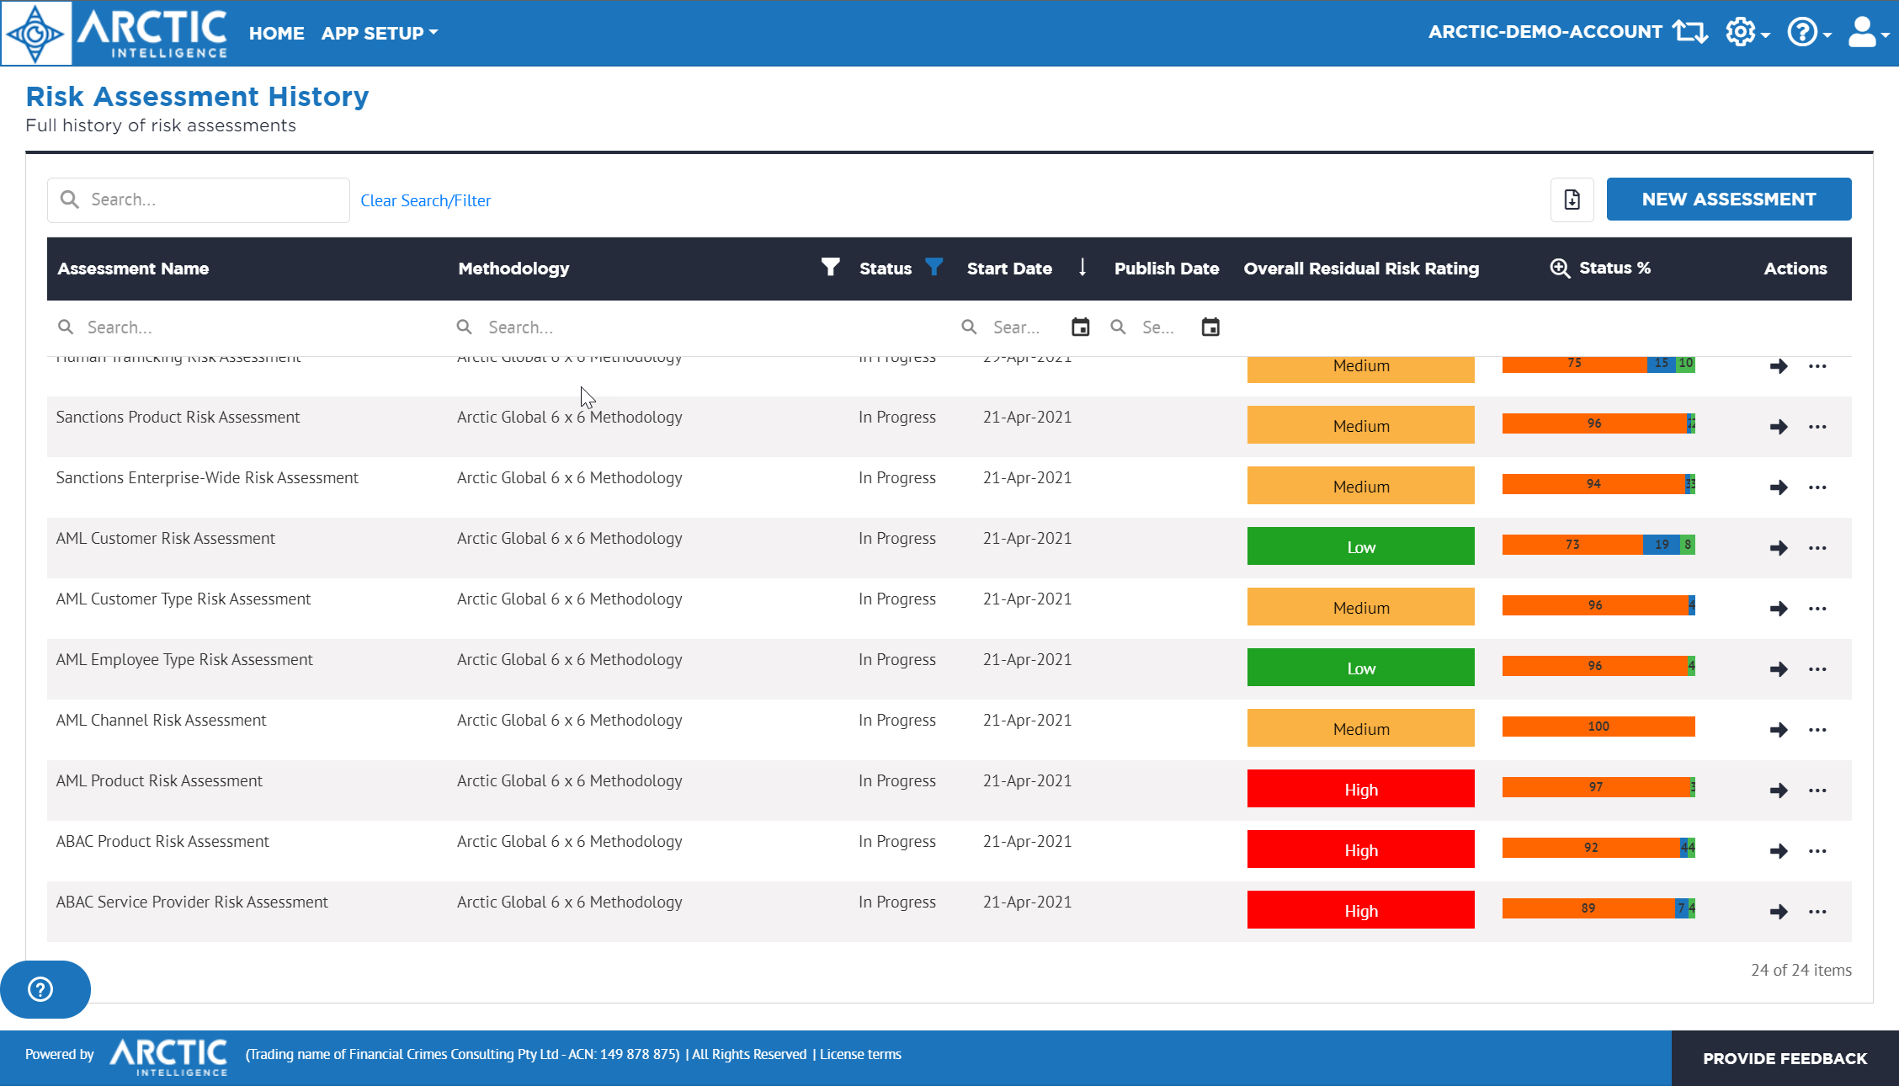Open the user profile dropdown menu

(1862, 32)
